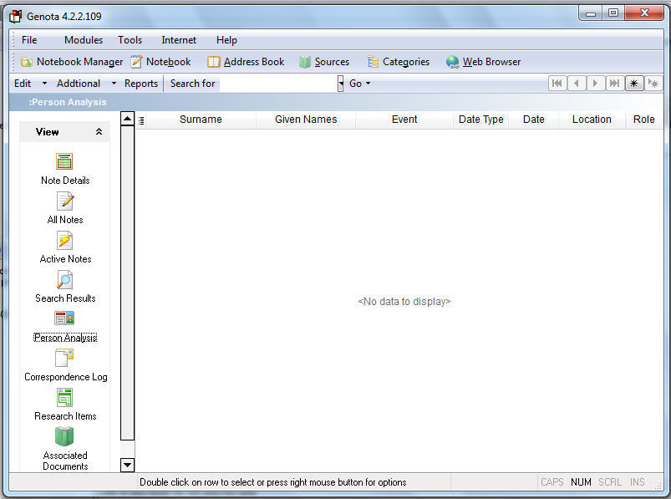
Task: Open the Correspondence Log icon
Action: pos(64,358)
